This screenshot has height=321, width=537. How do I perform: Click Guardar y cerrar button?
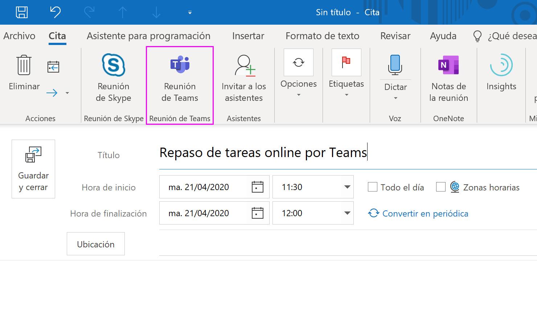click(33, 169)
